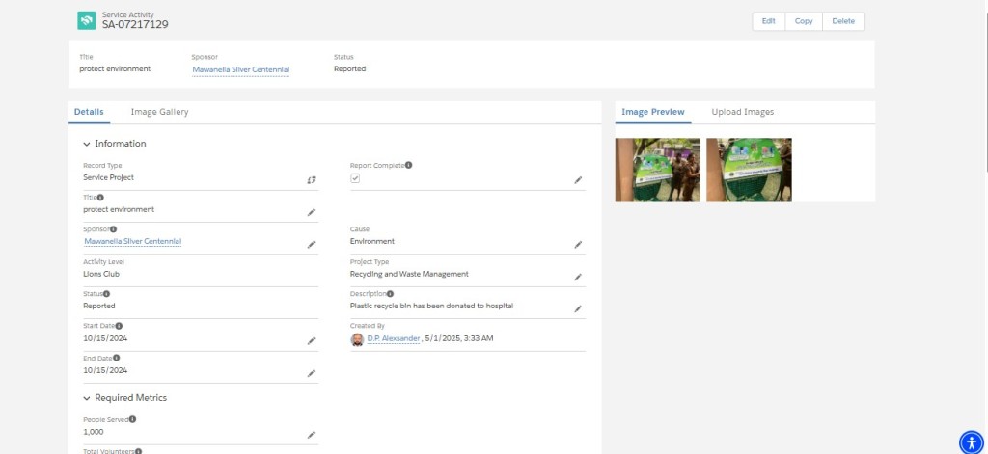Image resolution: width=988 pixels, height=454 pixels.
Task: Open Mawanella Silver Centennial header link
Action: click(x=240, y=69)
